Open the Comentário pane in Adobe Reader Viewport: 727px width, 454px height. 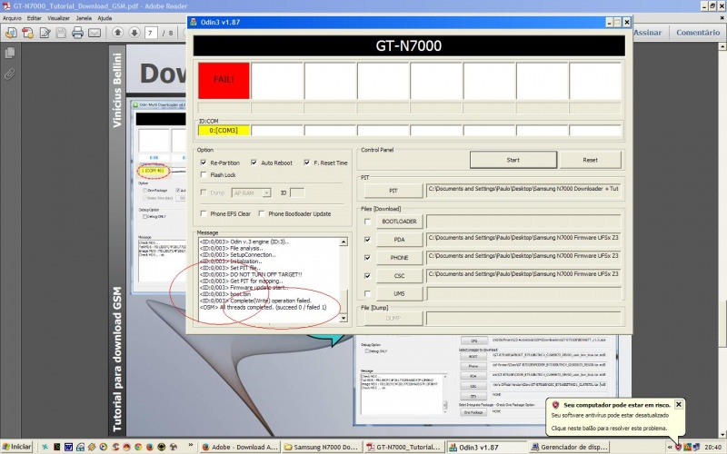pyautogui.click(x=698, y=33)
